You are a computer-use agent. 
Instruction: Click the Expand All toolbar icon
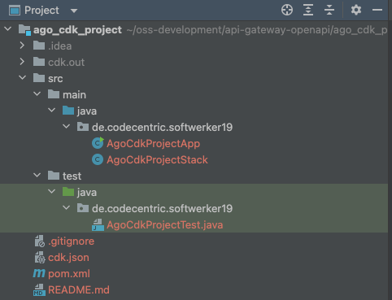point(308,10)
